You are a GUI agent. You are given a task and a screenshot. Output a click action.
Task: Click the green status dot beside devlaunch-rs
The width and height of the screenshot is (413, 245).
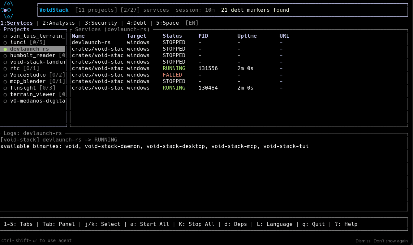[x=5, y=49]
